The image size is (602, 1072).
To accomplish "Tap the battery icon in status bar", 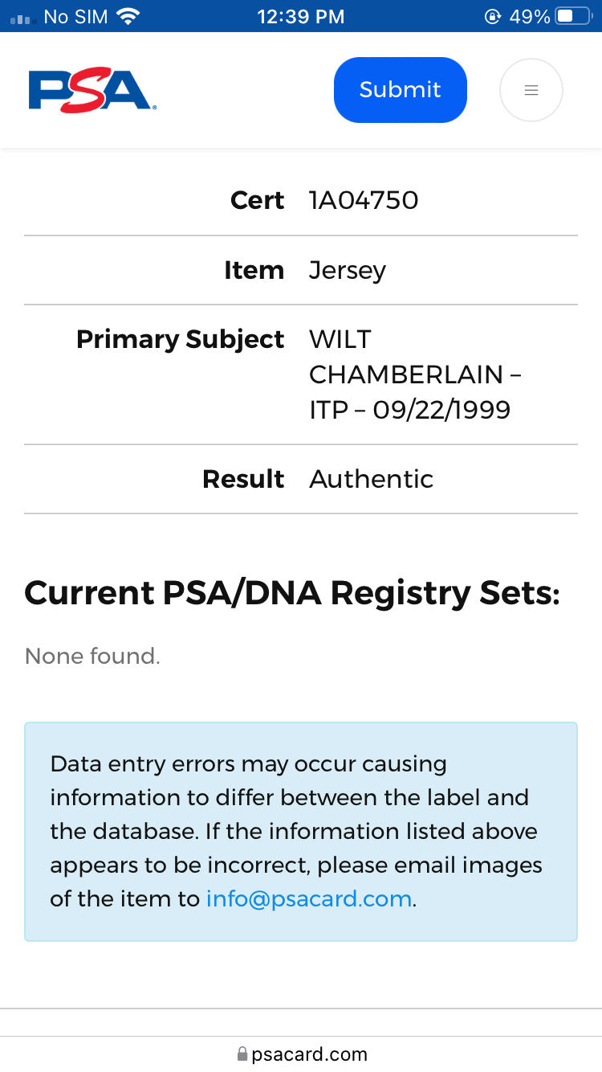I will pos(573,16).
